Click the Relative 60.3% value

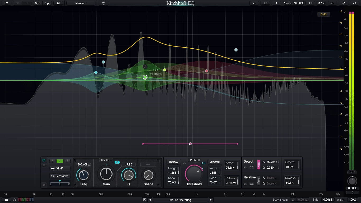[x=290, y=183]
